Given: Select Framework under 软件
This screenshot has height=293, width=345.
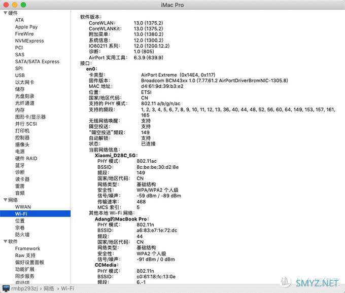Looking at the screenshot, I should tap(27, 248).
